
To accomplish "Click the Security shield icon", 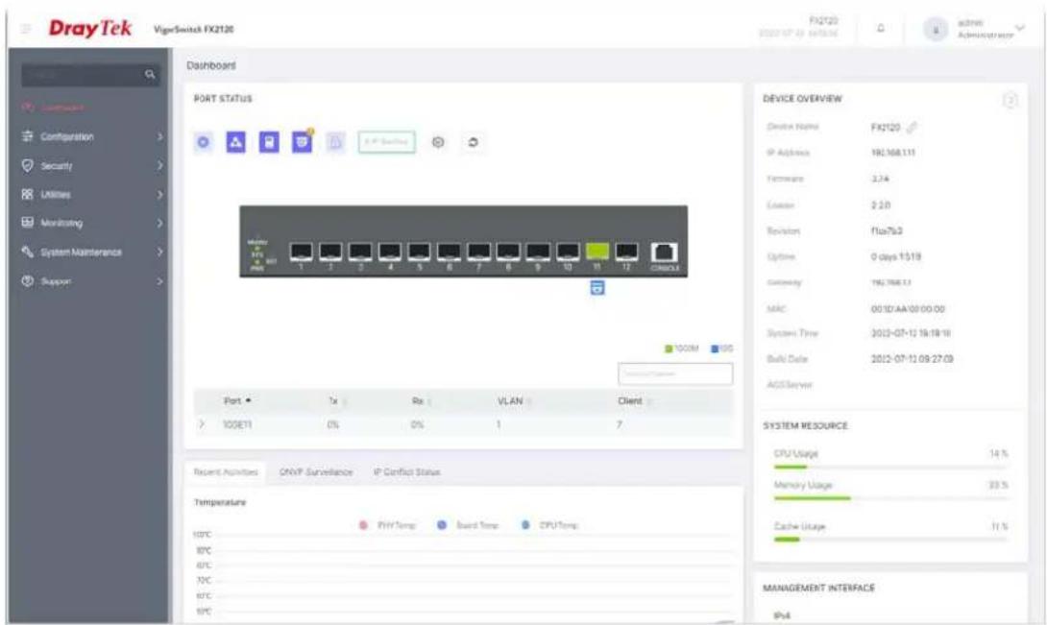I will click(x=28, y=165).
